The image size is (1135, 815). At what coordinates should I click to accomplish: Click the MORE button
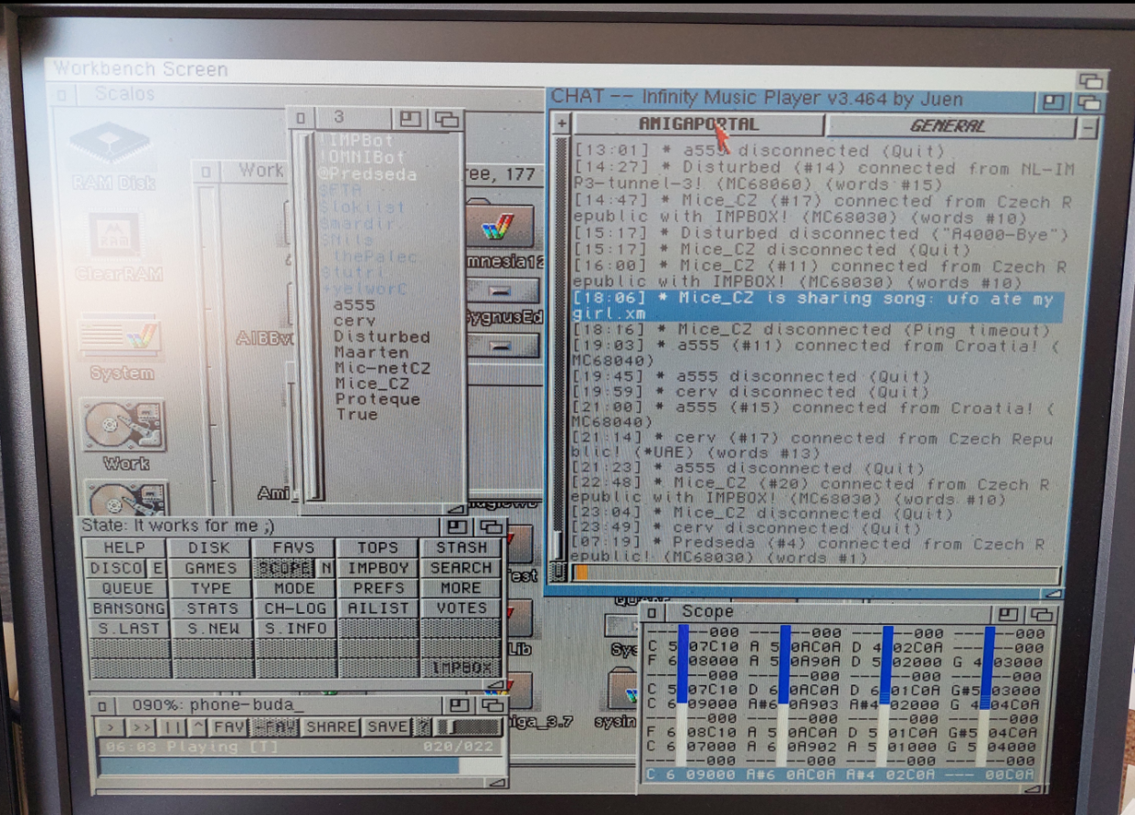point(461,588)
